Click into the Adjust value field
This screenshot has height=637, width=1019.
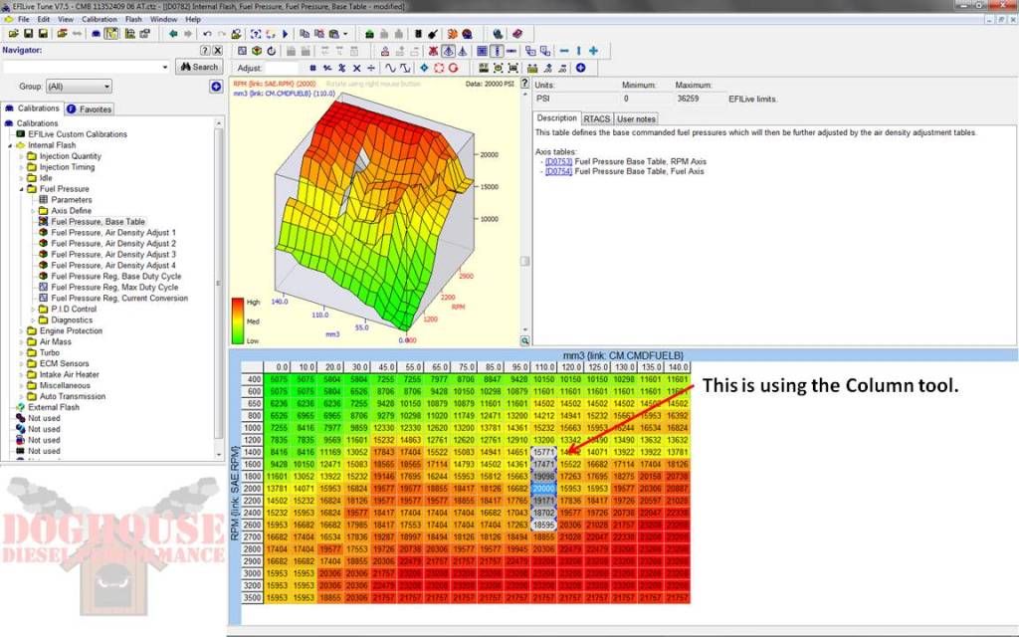281,68
